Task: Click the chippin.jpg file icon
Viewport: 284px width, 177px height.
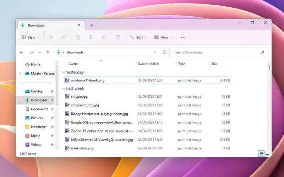Action: (67, 96)
